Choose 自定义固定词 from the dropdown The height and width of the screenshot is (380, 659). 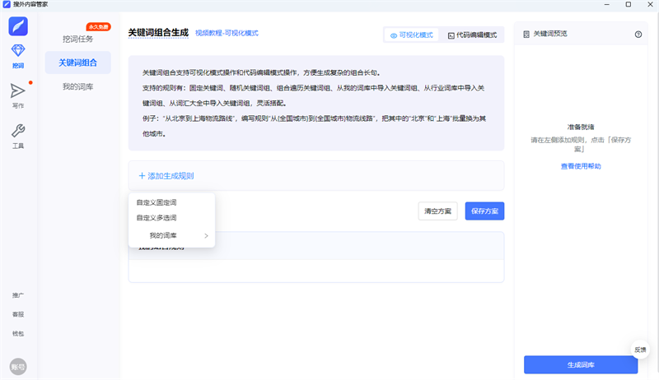(x=157, y=202)
